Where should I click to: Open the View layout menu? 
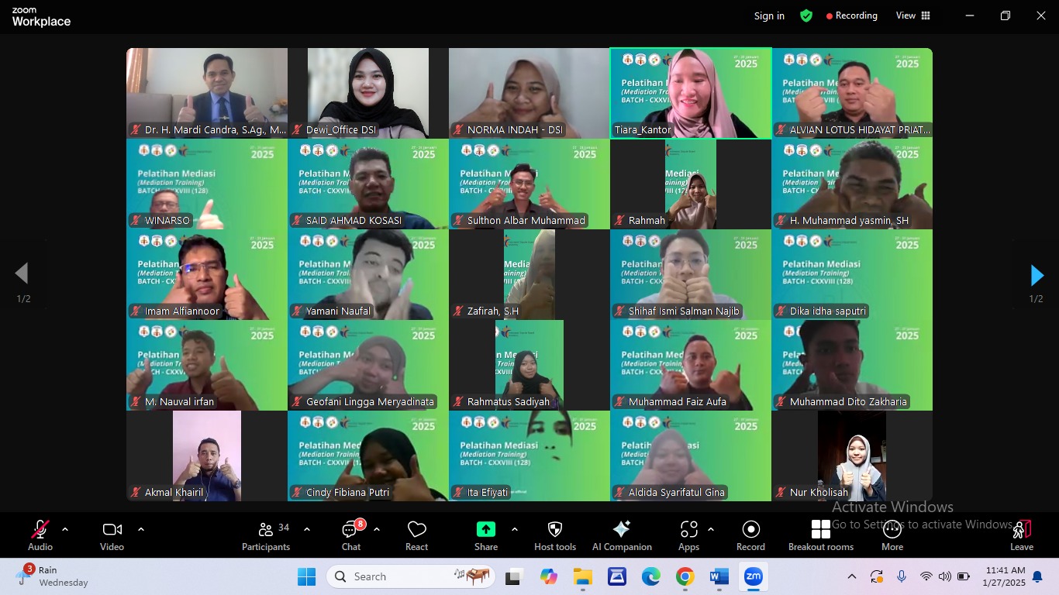coord(913,15)
